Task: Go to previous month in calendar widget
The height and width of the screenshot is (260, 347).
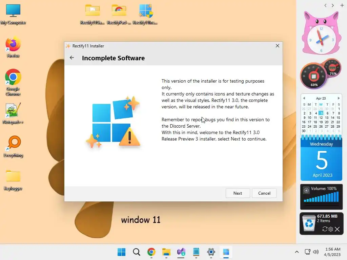Action: pos(304,98)
